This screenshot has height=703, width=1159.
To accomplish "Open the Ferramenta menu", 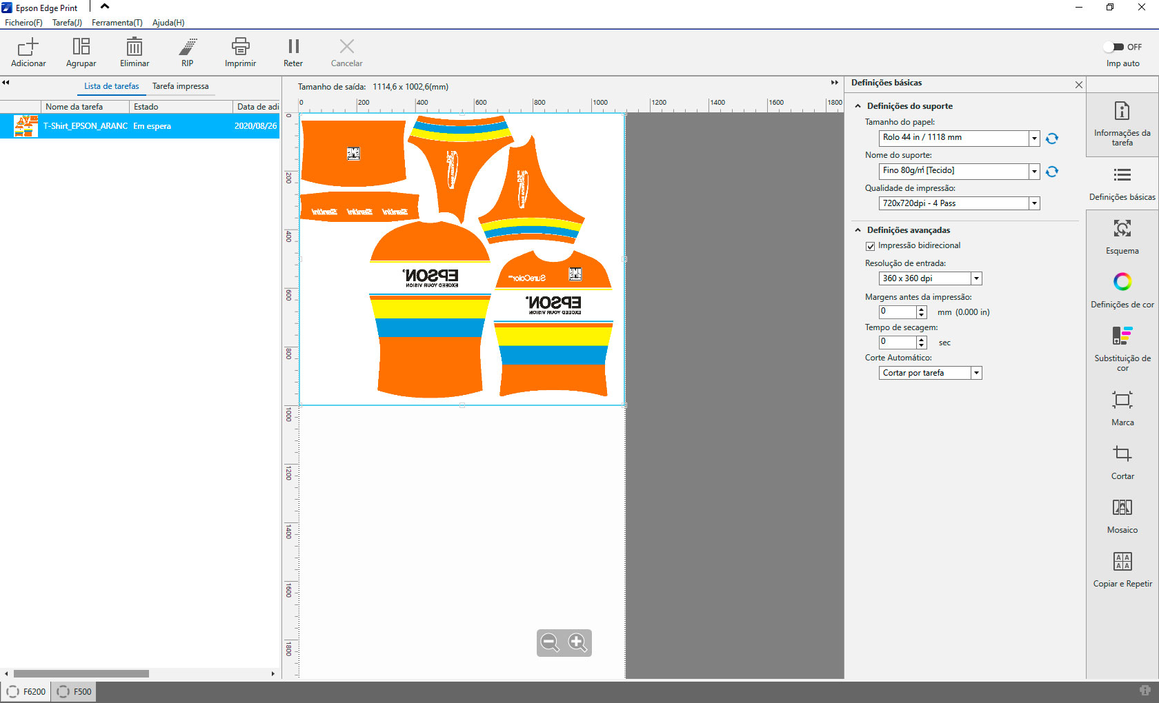I will [x=117, y=23].
